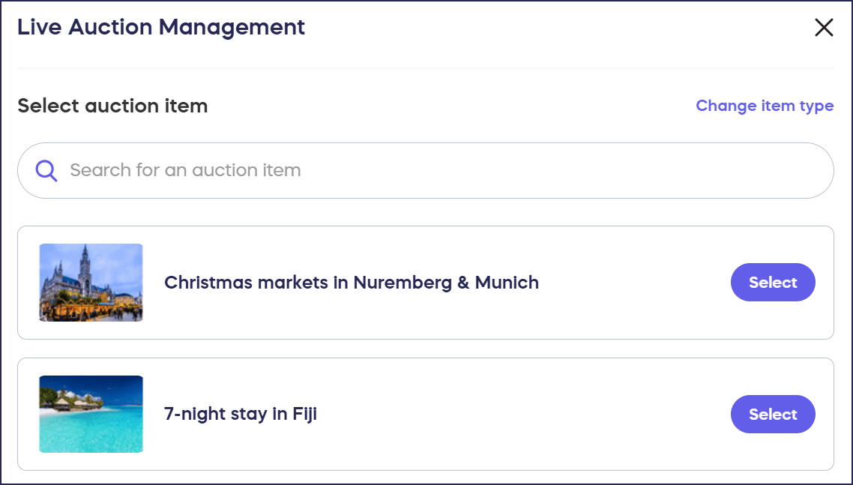Click the Search for an auction item placeholder
This screenshot has height=485, width=853.
pos(185,171)
